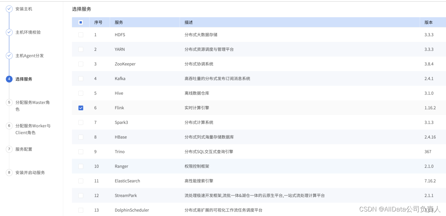446x216 pixels.
Task: Open the 分配服务Master角色 step label
Action: (x=33, y=106)
